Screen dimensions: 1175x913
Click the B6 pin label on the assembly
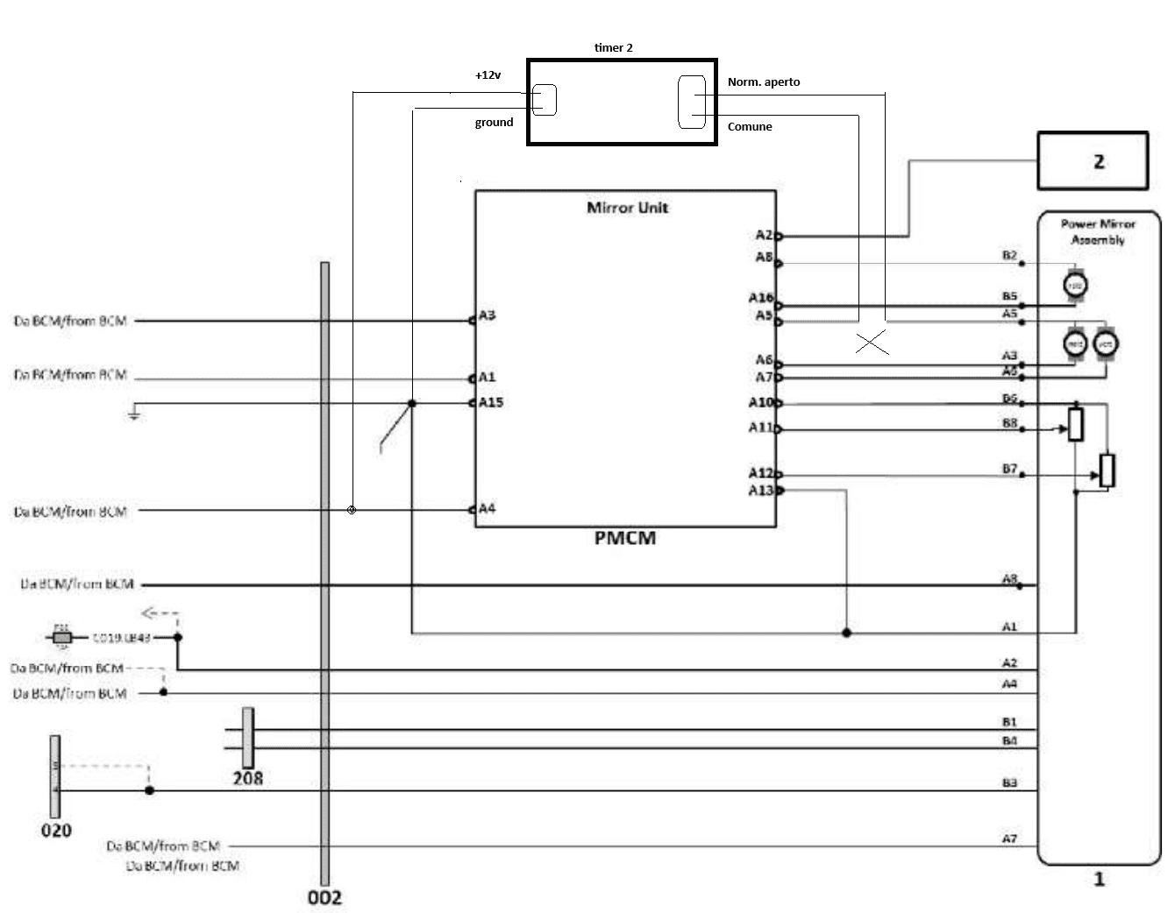pos(1009,398)
